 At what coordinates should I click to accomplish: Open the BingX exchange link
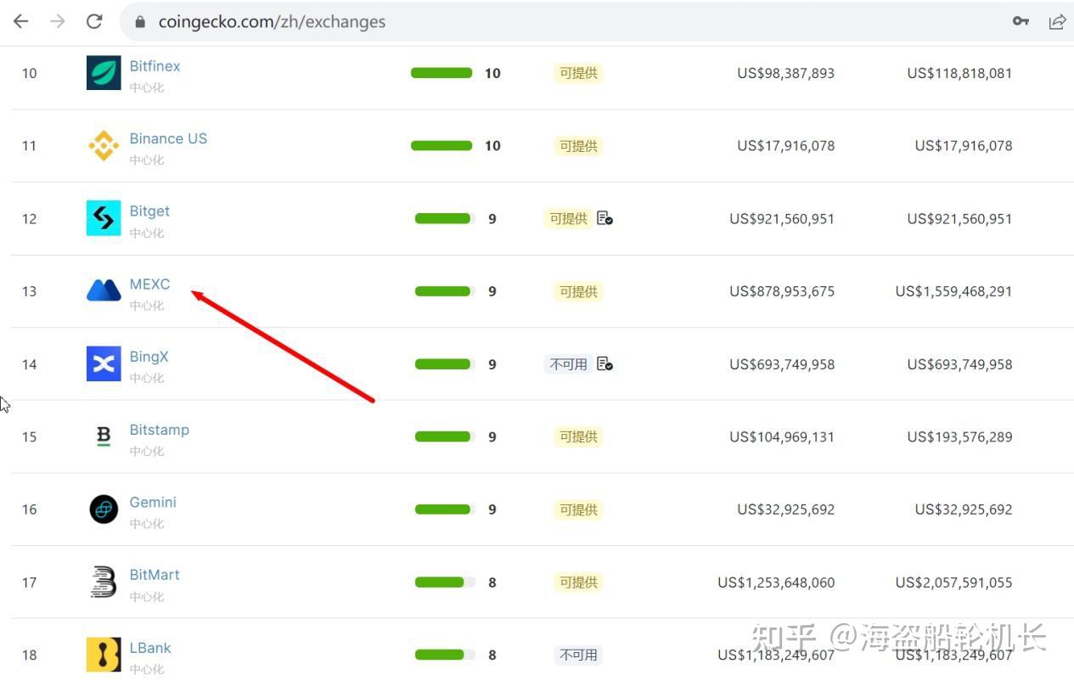pyautogui.click(x=149, y=357)
